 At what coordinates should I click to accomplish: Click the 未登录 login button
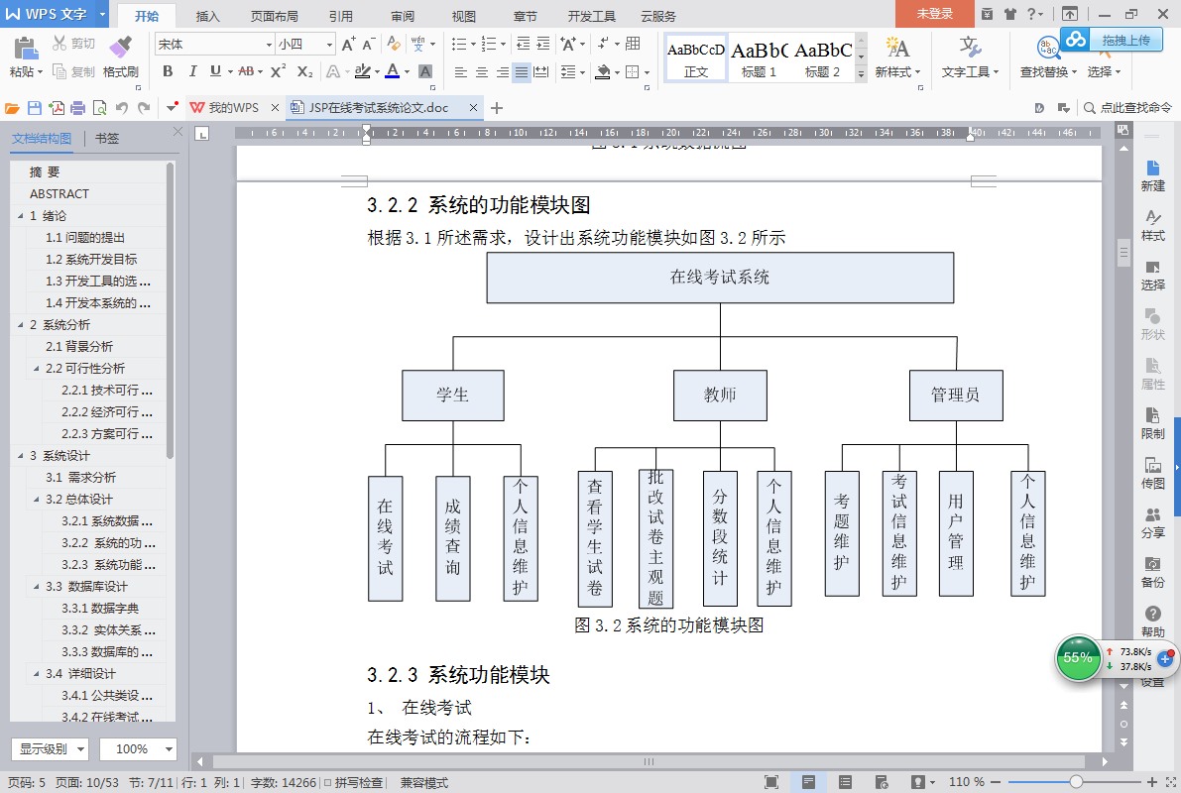(x=934, y=15)
